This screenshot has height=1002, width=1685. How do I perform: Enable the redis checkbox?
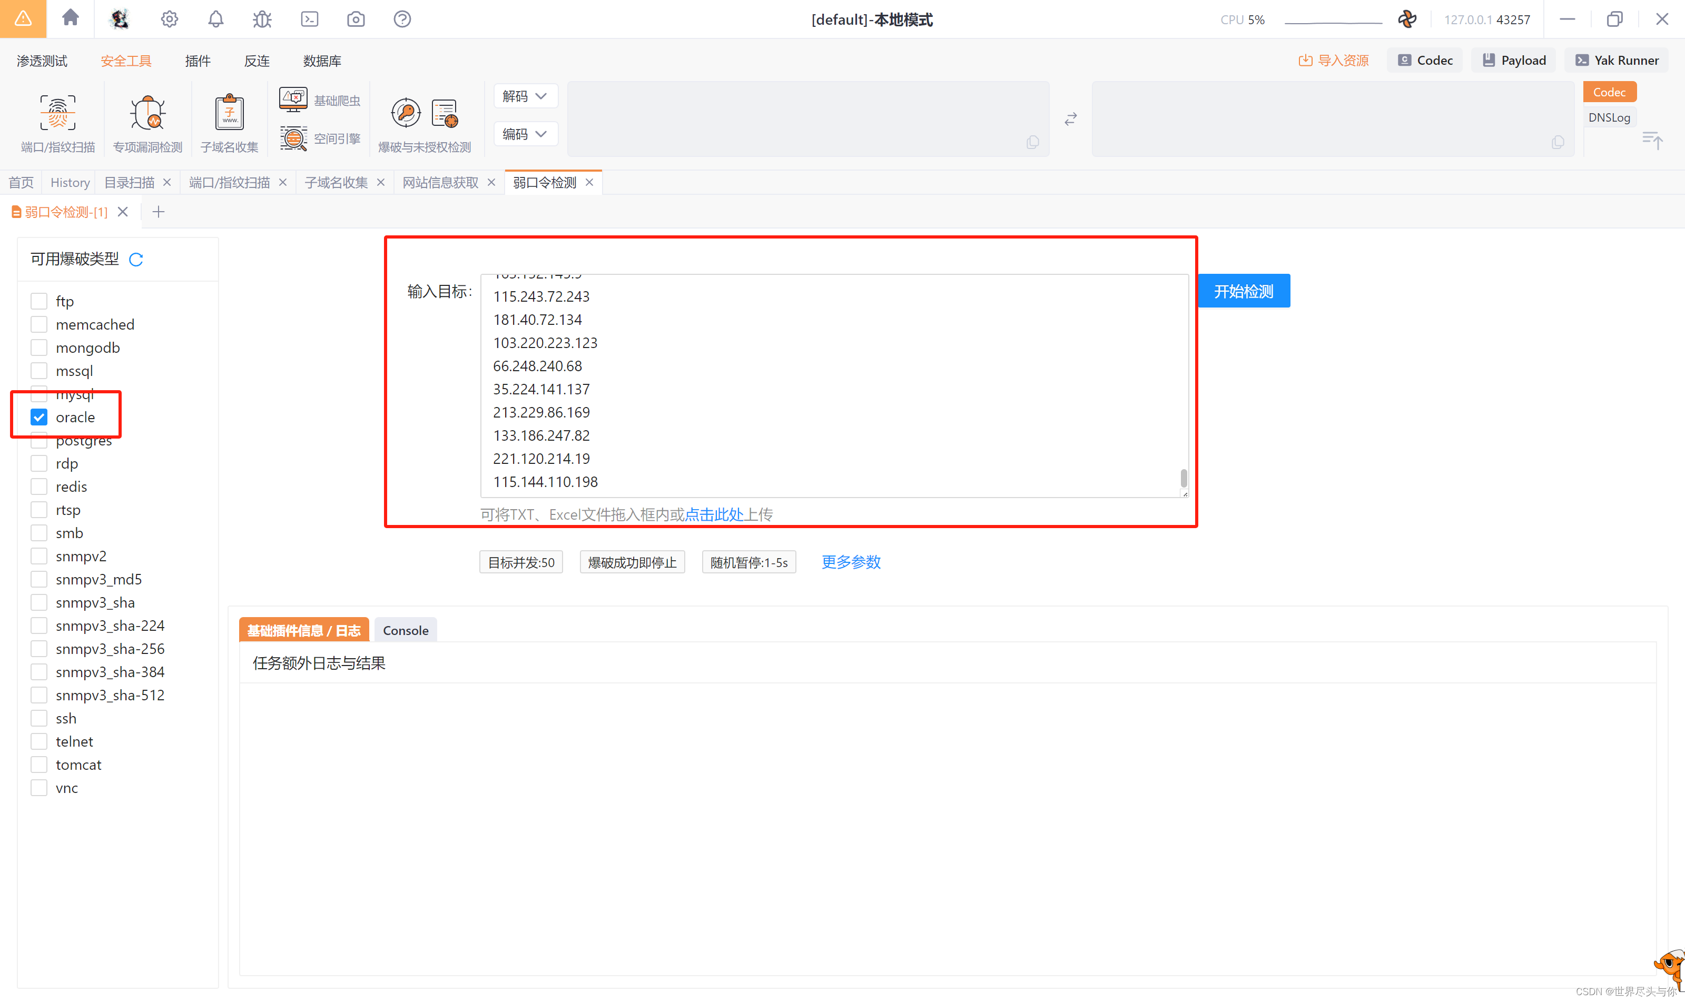(39, 487)
